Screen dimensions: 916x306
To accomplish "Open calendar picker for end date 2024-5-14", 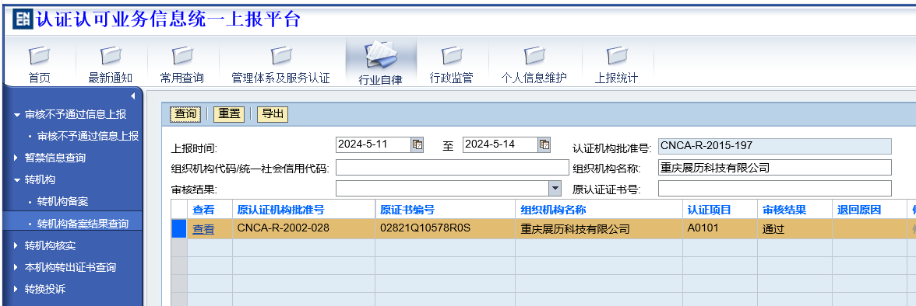I will pyautogui.click(x=544, y=144).
